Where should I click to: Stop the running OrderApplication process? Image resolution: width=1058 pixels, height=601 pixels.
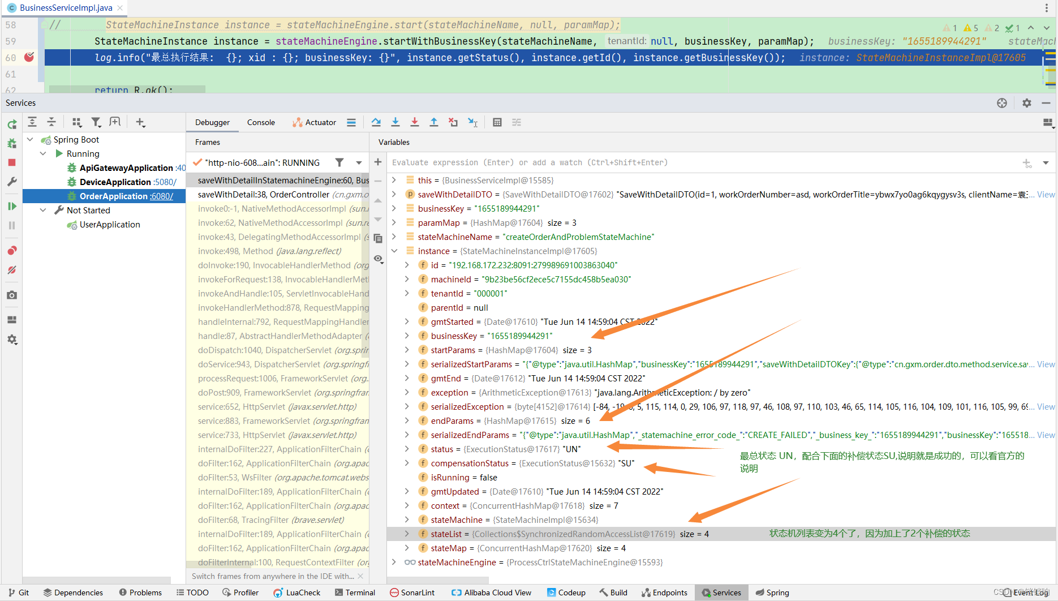[x=12, y=162]
